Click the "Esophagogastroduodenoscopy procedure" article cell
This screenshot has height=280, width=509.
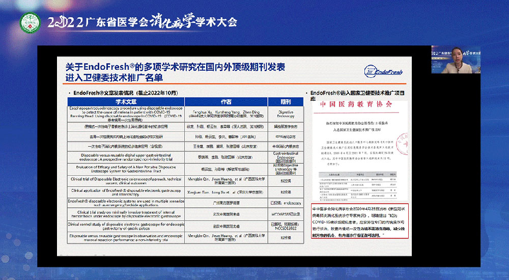126,114
